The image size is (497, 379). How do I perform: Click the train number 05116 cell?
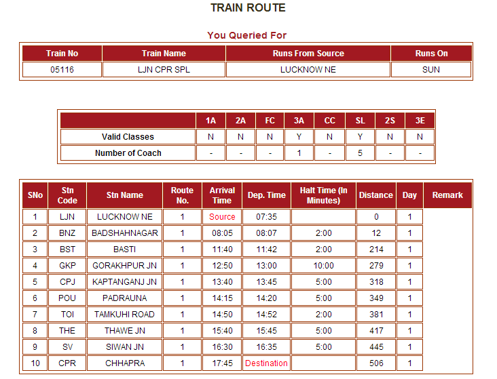[x=62, y=70]
